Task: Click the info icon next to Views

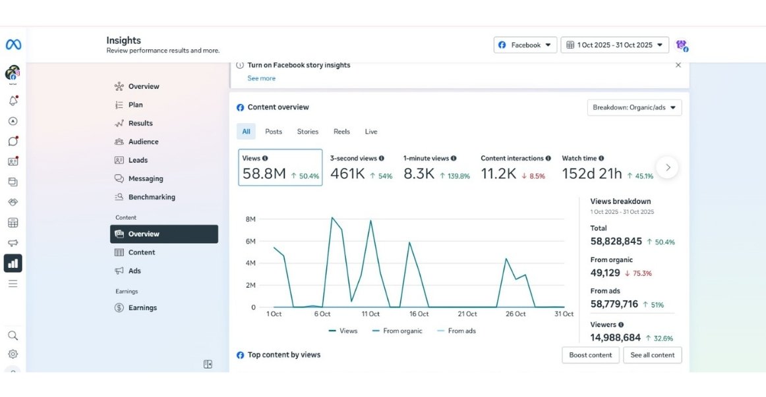Action: pyautogui.click(x=265, y=159)
